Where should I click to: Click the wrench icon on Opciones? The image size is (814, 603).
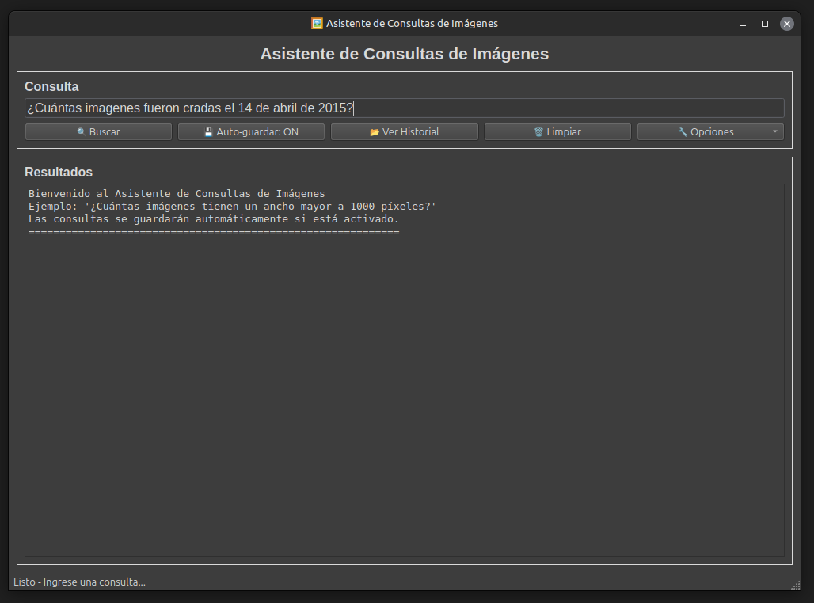click(x=683, y=132)
